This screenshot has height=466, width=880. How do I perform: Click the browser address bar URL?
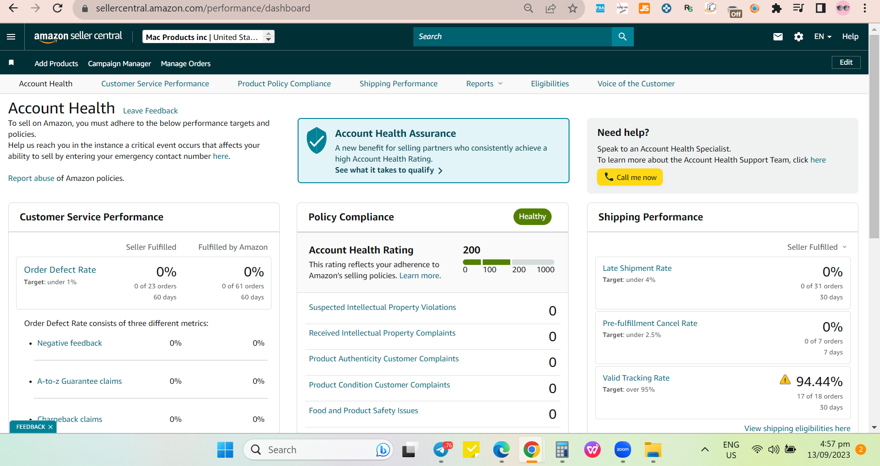click(203, 8)
